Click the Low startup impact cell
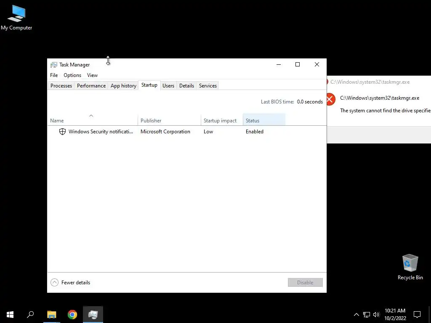Screen dimensions: 431x323 pyautogui.click(x=208, y=132)
